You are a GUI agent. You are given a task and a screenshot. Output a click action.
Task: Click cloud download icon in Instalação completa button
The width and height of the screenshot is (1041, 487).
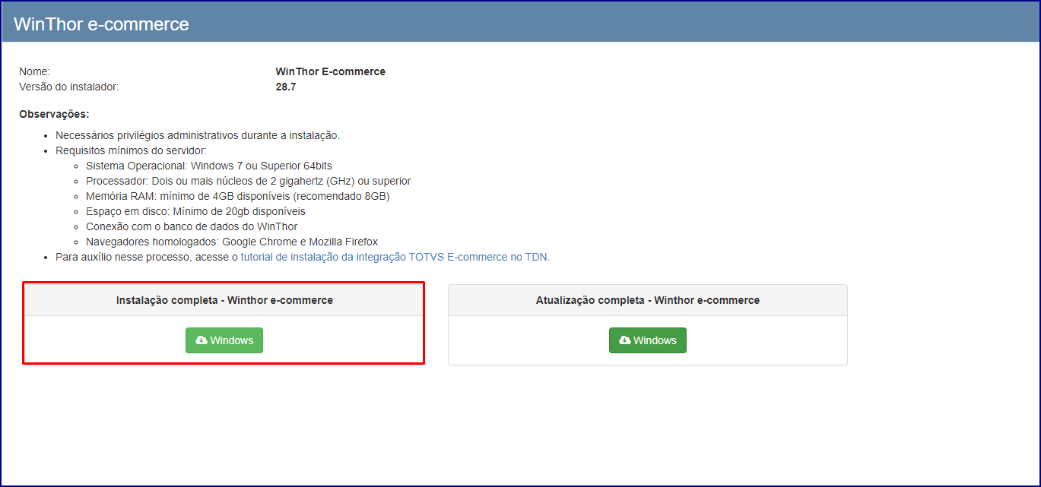coord(202,340)
